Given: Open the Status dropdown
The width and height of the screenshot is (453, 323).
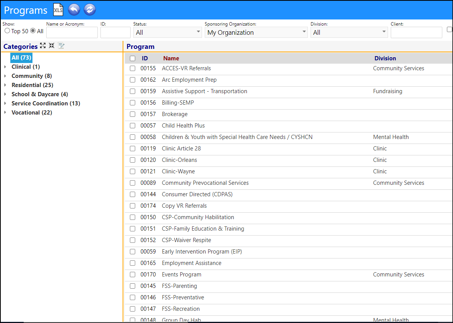Looking at the screenshot, I should (x=168, y=32).
